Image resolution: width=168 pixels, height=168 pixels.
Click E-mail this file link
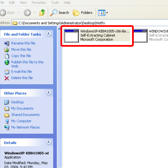coord(22,72)
